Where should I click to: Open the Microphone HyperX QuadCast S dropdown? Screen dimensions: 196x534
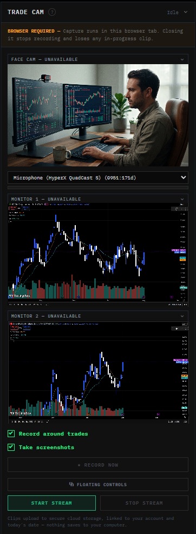coord(98,177)
